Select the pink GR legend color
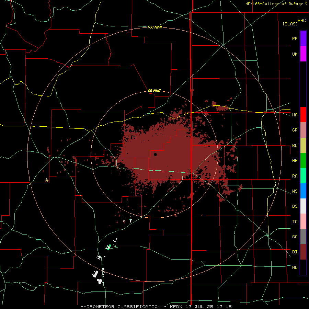 pyautogui.click(x=303, y=130)
